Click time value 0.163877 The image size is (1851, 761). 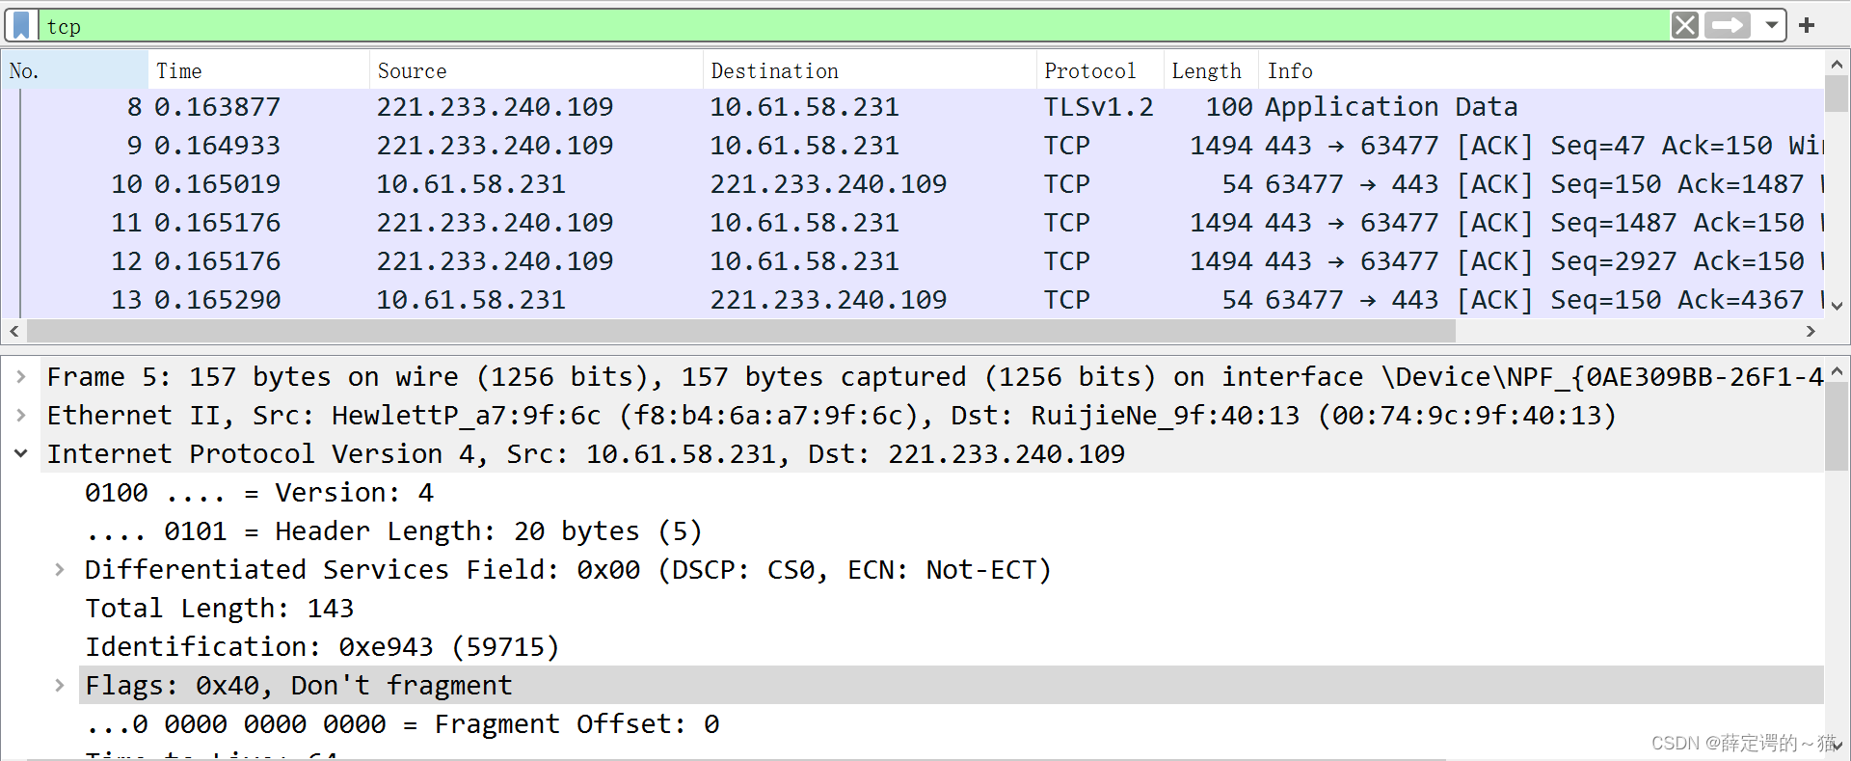(x=218, y=107)
